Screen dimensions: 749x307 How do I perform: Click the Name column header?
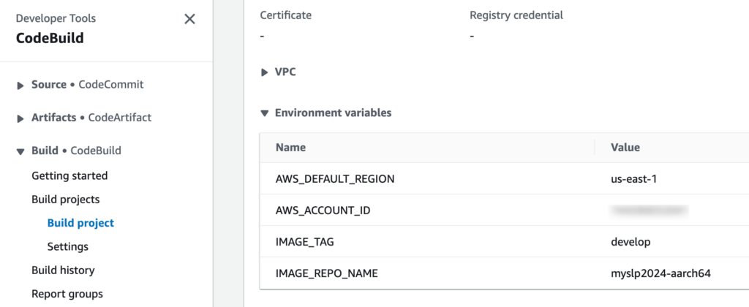(x=290, y=148)
